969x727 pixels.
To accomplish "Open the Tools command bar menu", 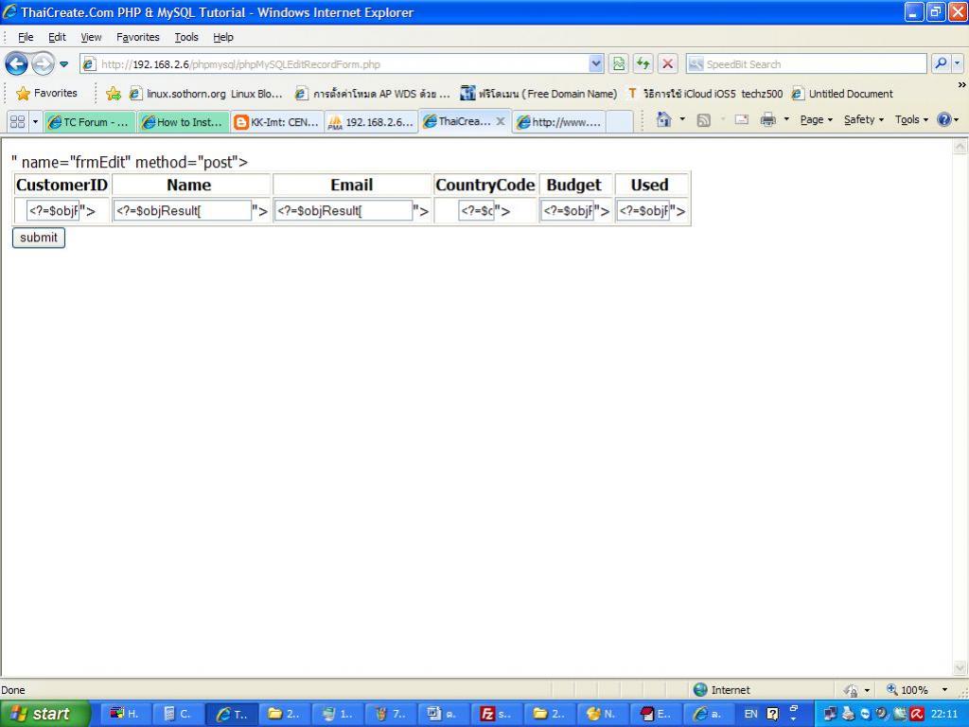I will tap(911, 119).
